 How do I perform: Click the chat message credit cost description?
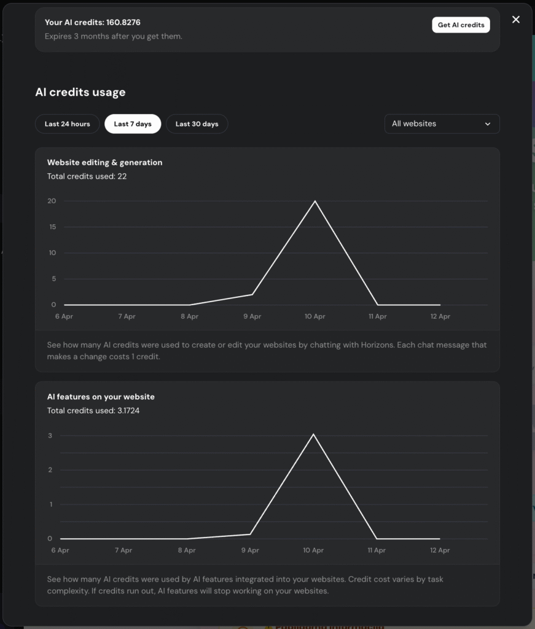coord(268,350)
